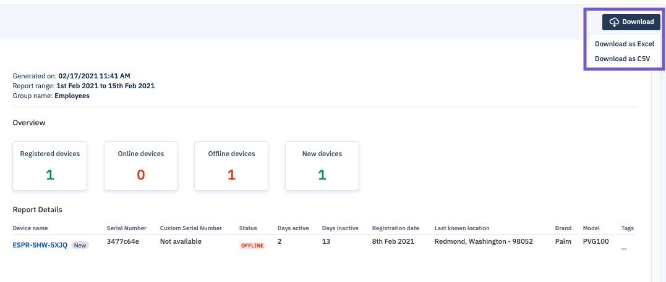Sort by Device name column header
The image size is (666, 282).
[30, 228]
